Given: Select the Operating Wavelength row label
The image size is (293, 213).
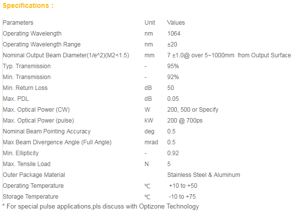Looking at the screenshot, I should (x=32, y=34).
